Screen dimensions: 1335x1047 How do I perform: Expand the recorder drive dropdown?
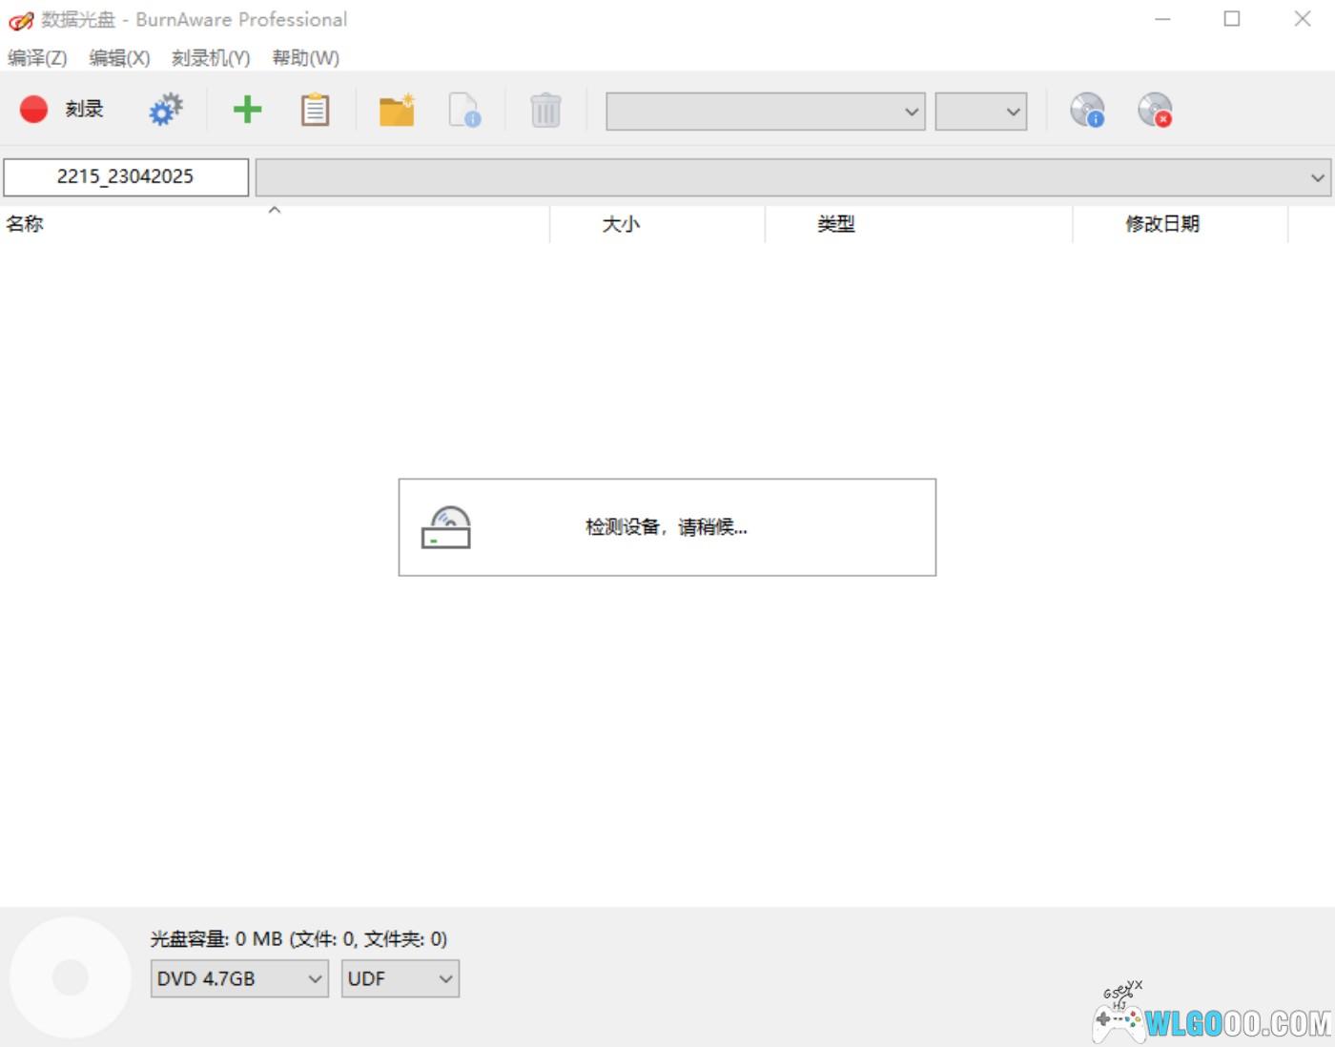point(766,112)
